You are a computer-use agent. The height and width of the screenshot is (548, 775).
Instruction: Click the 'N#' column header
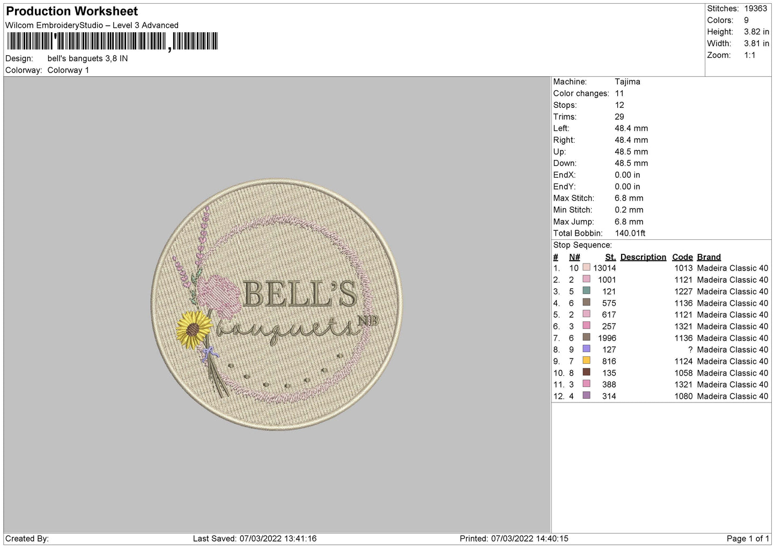(574, 257)
